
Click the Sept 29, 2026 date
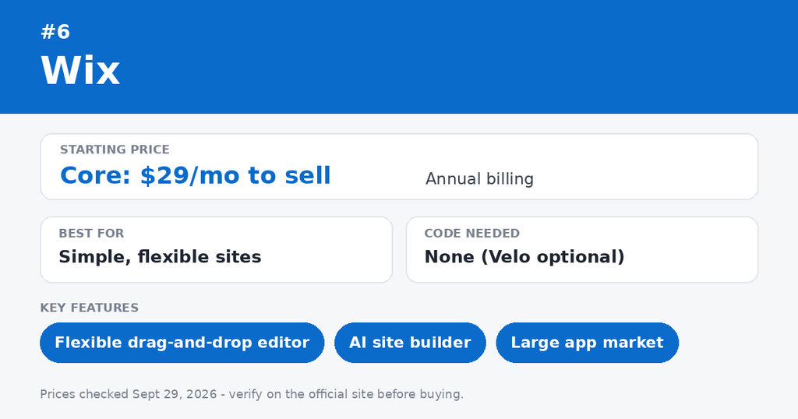point(175,395)
